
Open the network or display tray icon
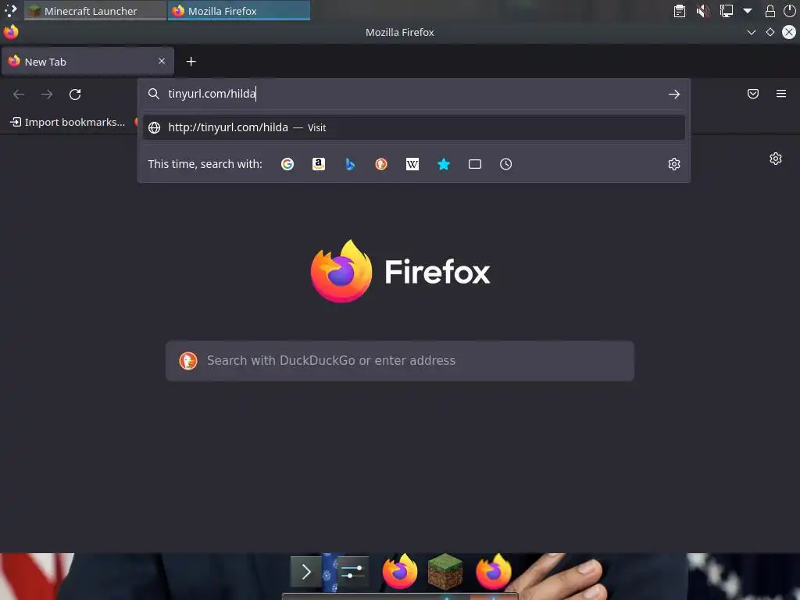coord(726,11)
